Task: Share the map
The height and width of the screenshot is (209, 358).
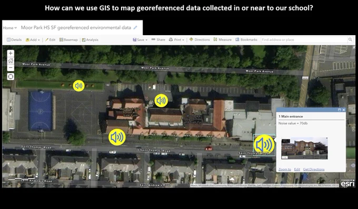Action: click(158, 39)
